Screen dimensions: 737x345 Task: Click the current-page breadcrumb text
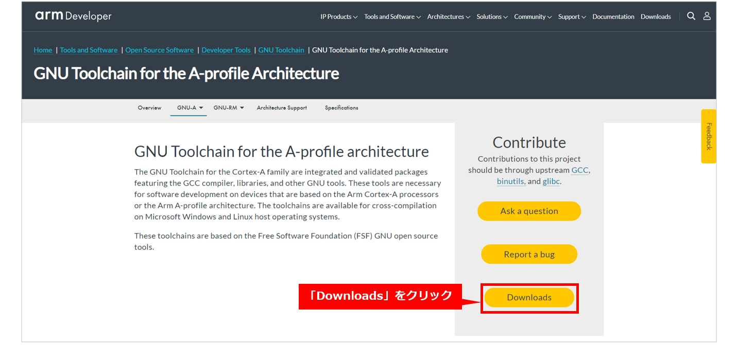(380, 50)
